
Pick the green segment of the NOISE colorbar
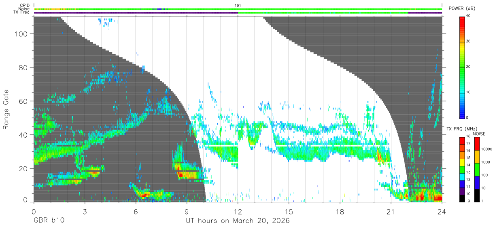[x=477, y=170]
